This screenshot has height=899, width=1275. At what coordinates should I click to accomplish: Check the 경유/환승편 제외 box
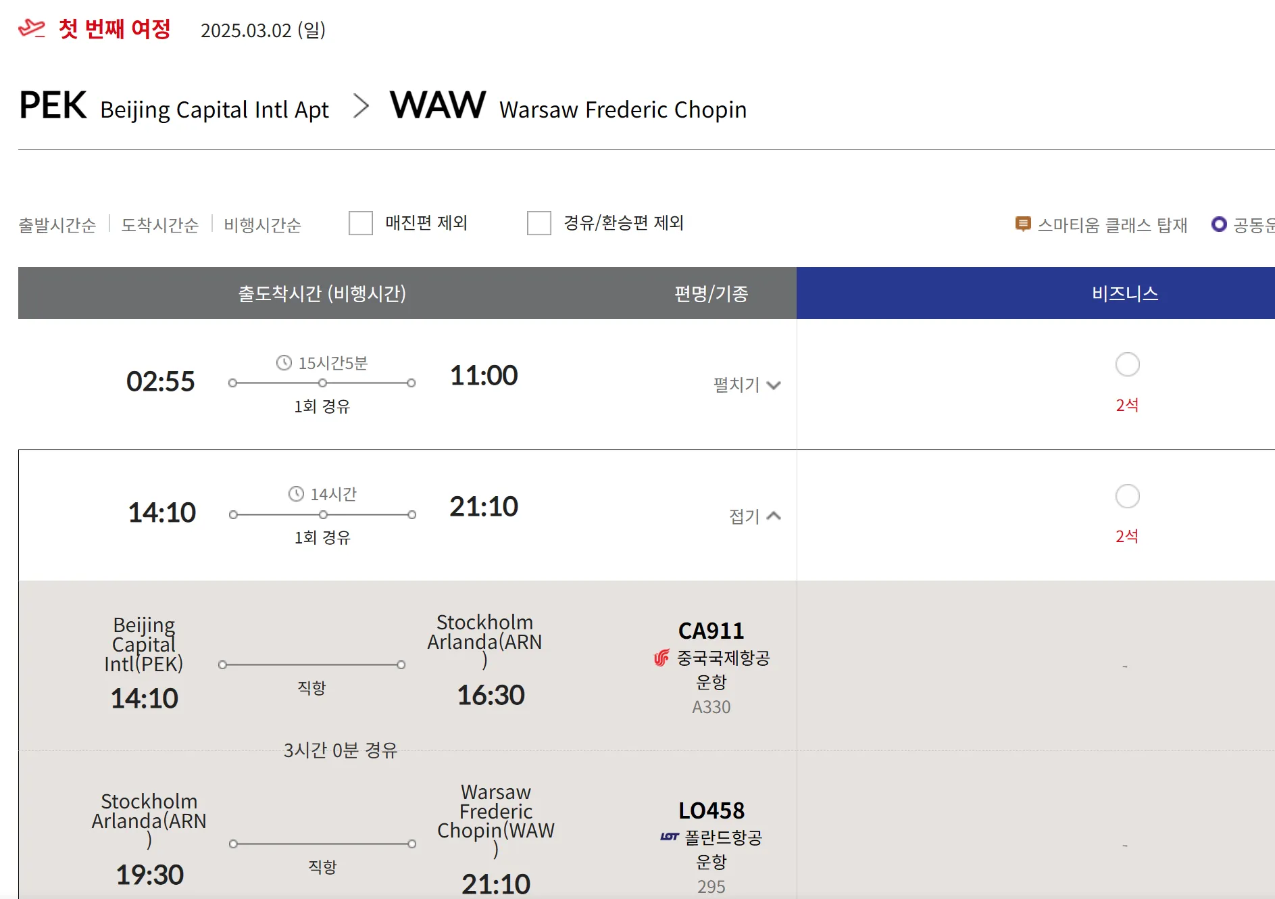tap(539, 223)
